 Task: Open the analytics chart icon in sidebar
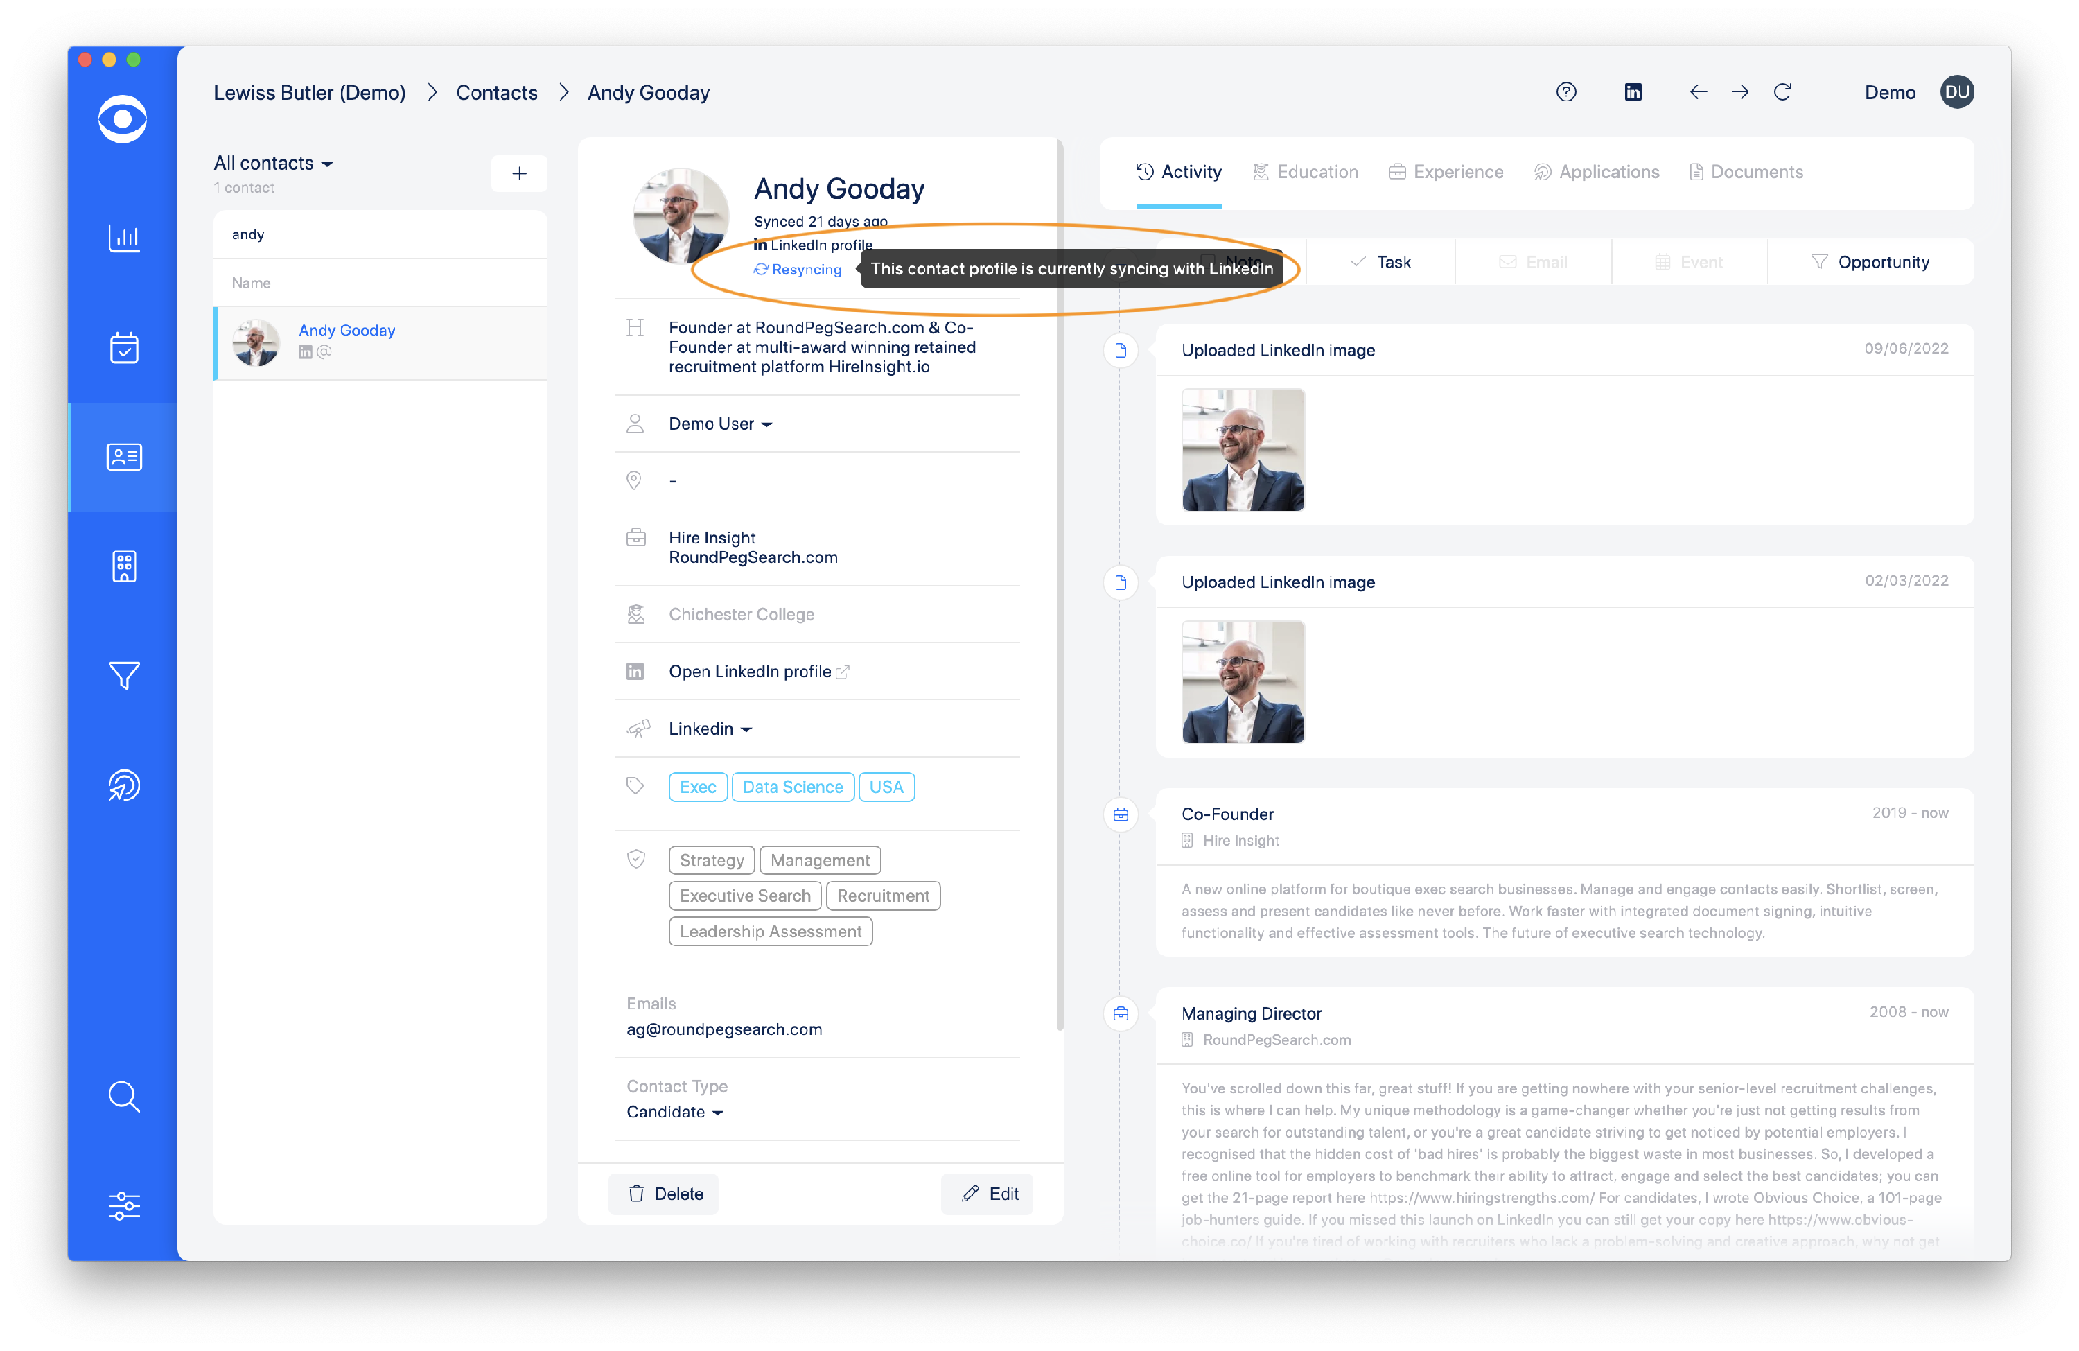coord(123,238)
